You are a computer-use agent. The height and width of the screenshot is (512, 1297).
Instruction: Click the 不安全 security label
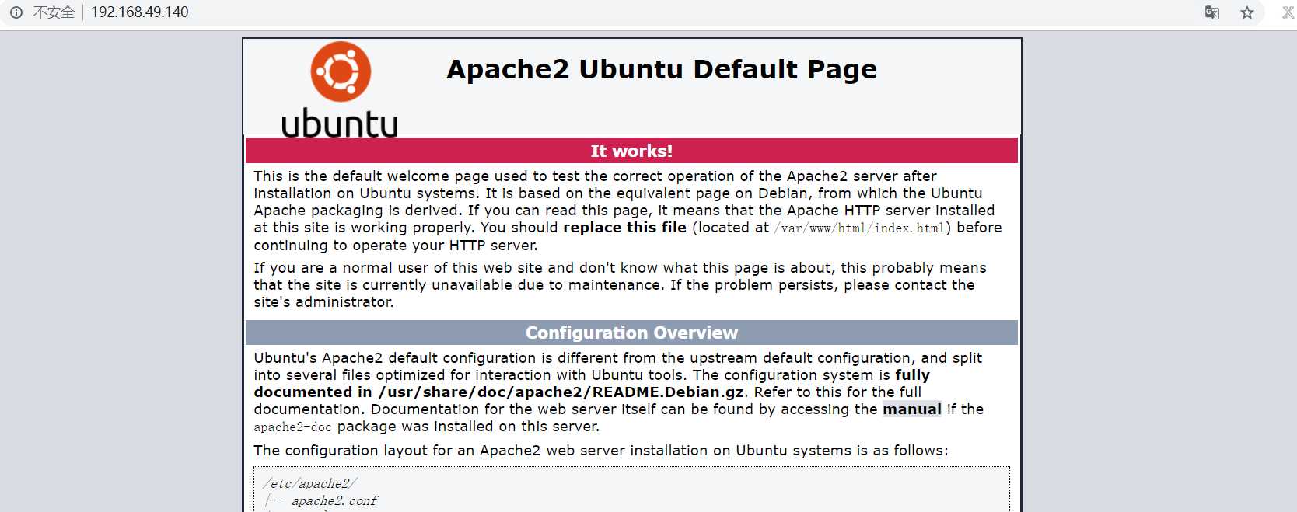54,12
